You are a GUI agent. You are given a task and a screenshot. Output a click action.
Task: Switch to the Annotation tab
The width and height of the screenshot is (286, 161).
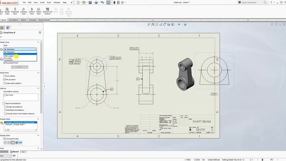click(x=13, y=20)
